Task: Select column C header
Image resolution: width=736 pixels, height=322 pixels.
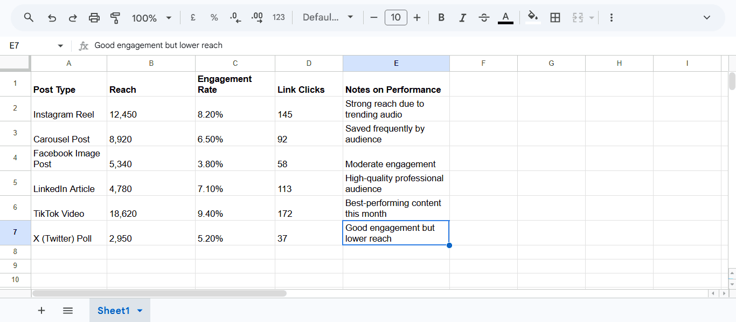Action: [x=235, y=63]
